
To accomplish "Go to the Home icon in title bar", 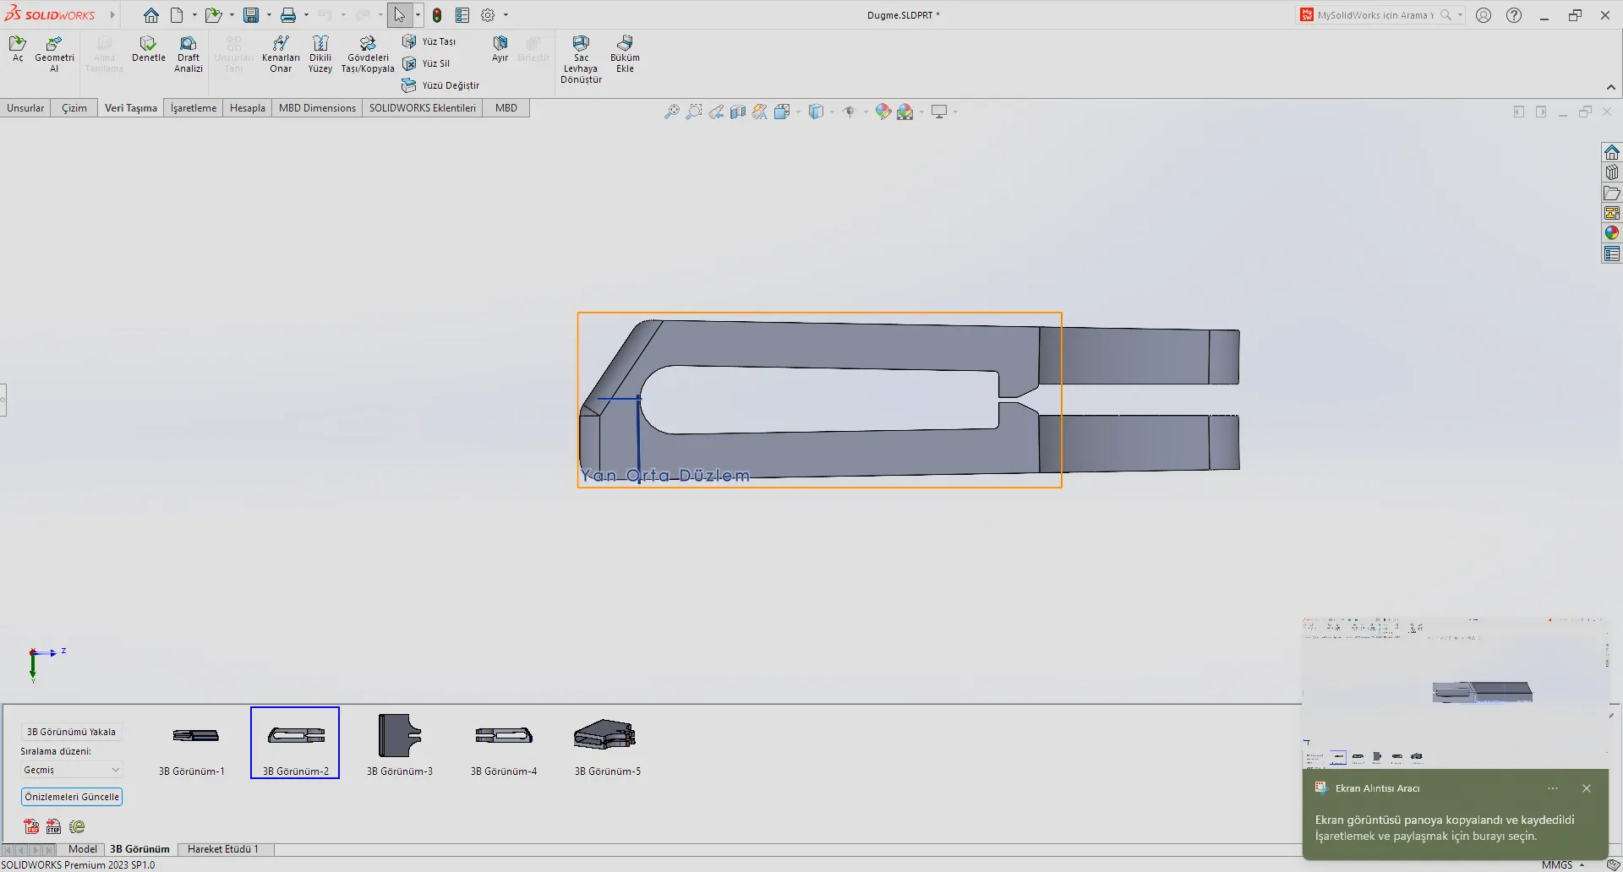I will pyautogui.click(x=150, y=15).
